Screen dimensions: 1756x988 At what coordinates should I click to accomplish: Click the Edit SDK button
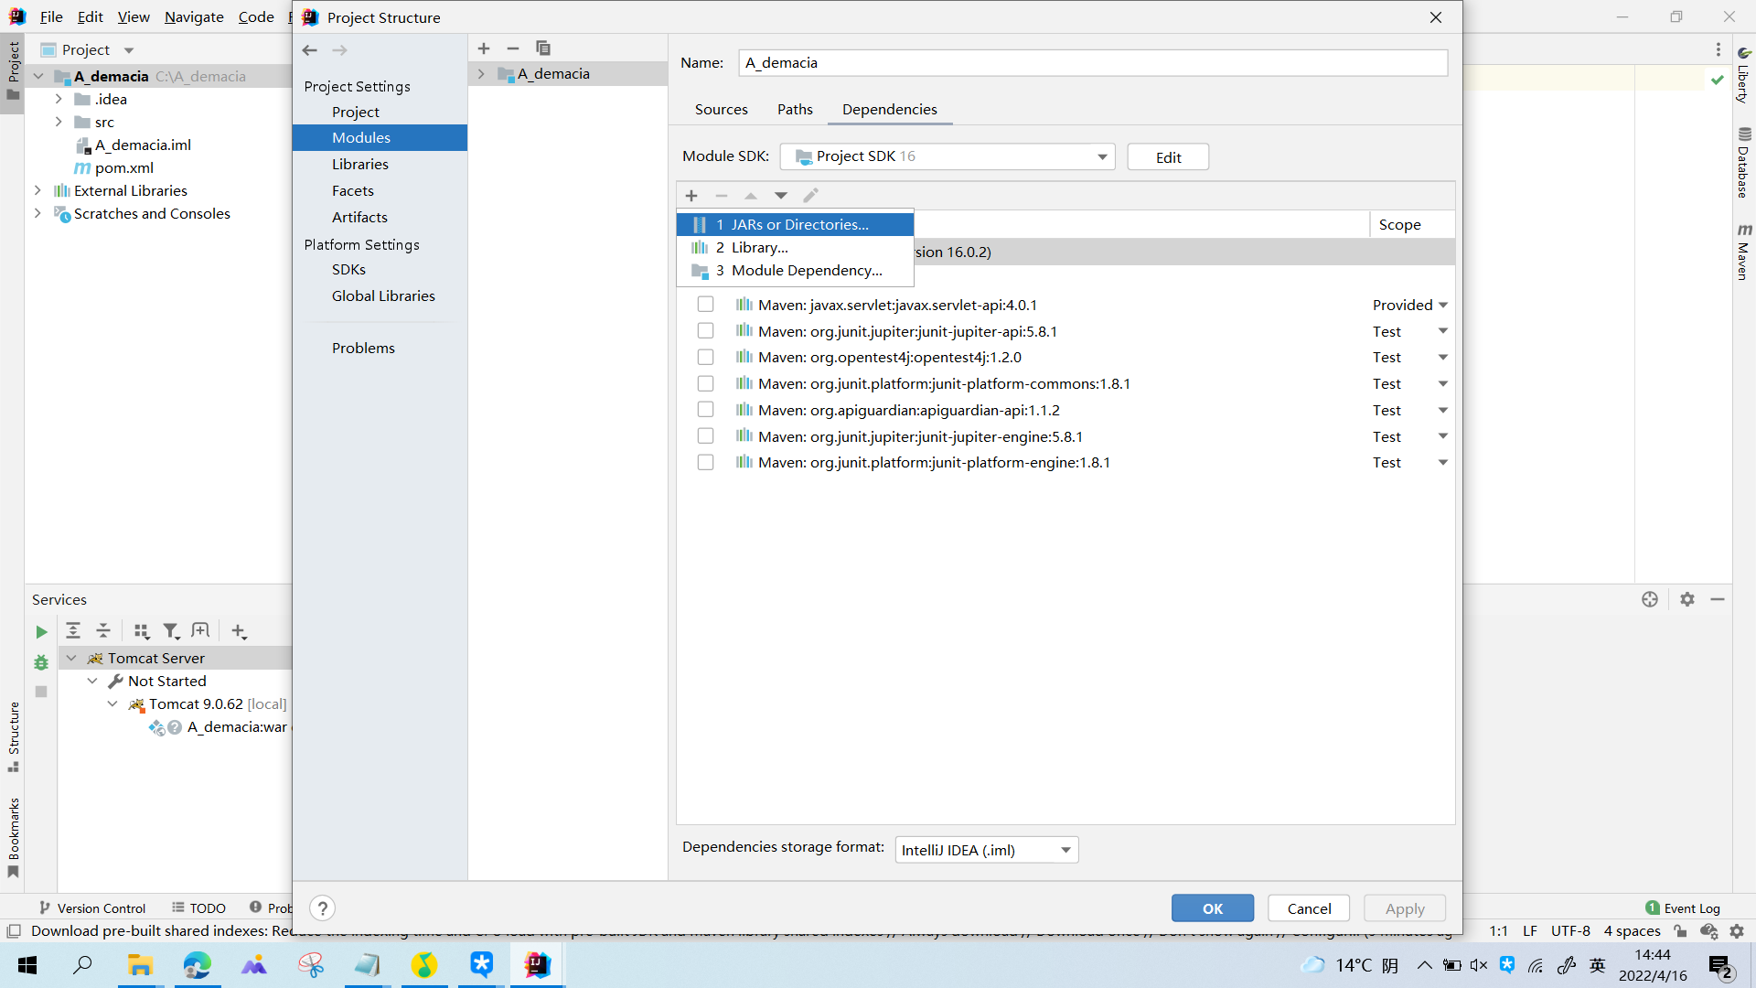click(1168, 157)
